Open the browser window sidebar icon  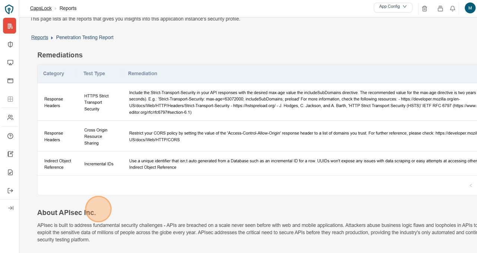pos(10,81)
